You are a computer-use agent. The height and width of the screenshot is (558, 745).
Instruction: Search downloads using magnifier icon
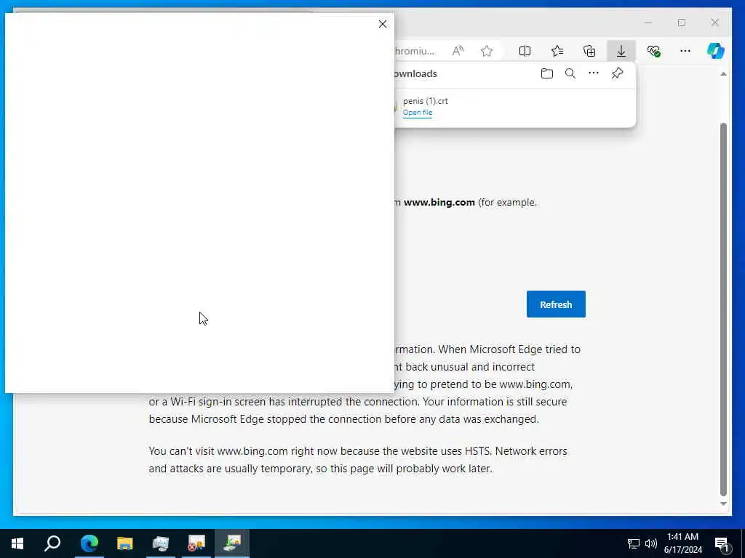coord(570,73)
